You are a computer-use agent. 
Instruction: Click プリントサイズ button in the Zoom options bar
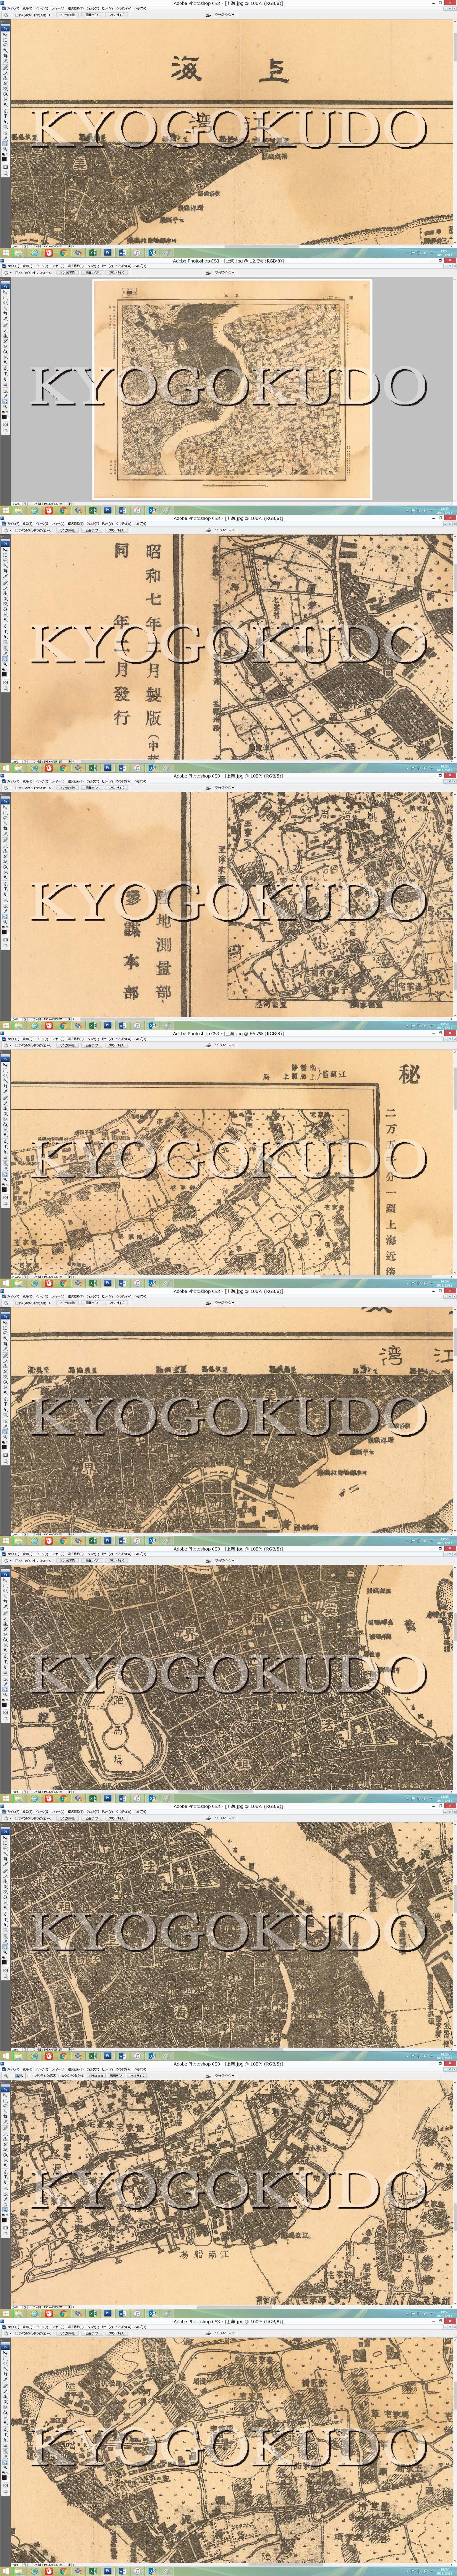click(137, 2076)
